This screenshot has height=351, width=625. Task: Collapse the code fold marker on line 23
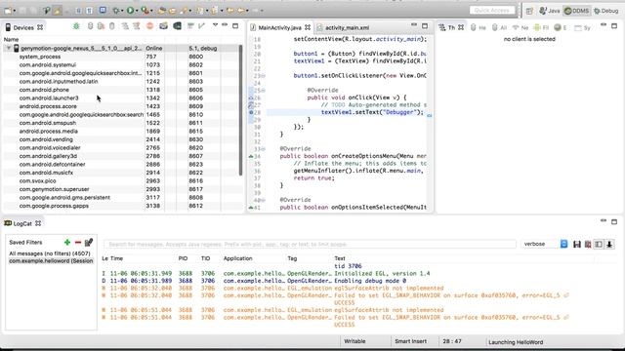point(263,76)
